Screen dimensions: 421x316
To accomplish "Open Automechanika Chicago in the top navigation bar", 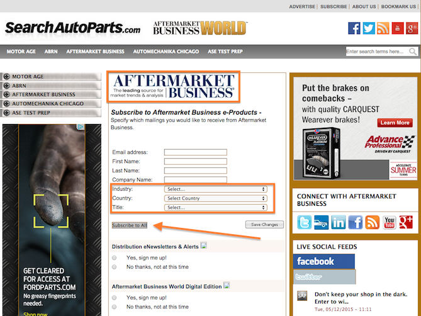I will click(166, 51).
